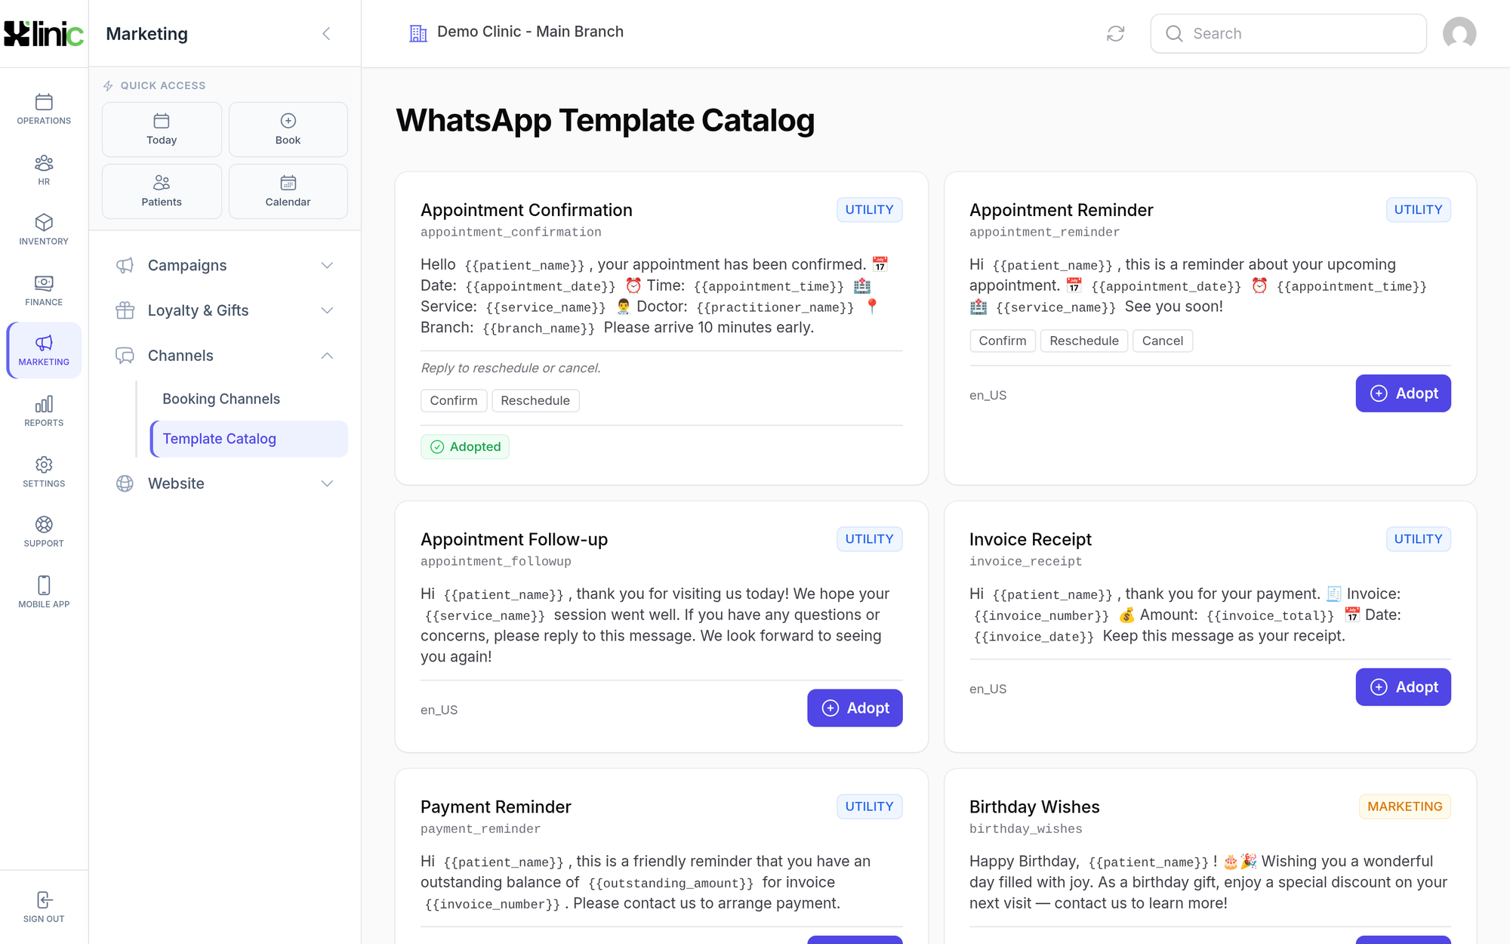This screenshot has width=1510, height=944.
Task: Open Calendar quick access button
Action: point(288,191)
